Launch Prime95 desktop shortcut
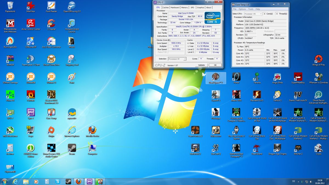Image resolution: width=329 pixels, height=185 pixels. point(10,96)
